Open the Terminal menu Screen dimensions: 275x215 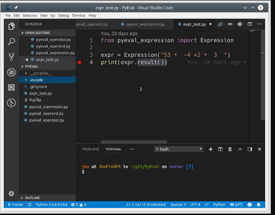tap(79, 15)
